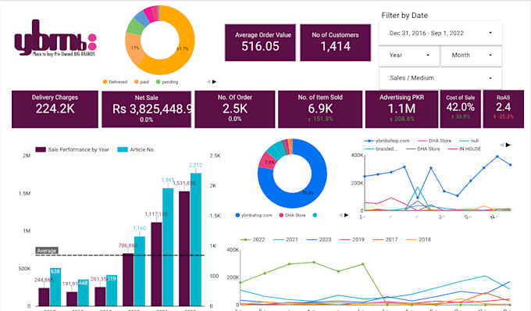Click the Net Sale scorecard
This screenshot has height=311, width=531.
coord(147,109)
